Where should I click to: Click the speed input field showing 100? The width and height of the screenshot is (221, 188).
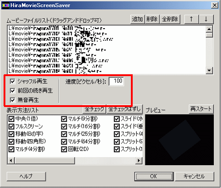coord(116,81)
